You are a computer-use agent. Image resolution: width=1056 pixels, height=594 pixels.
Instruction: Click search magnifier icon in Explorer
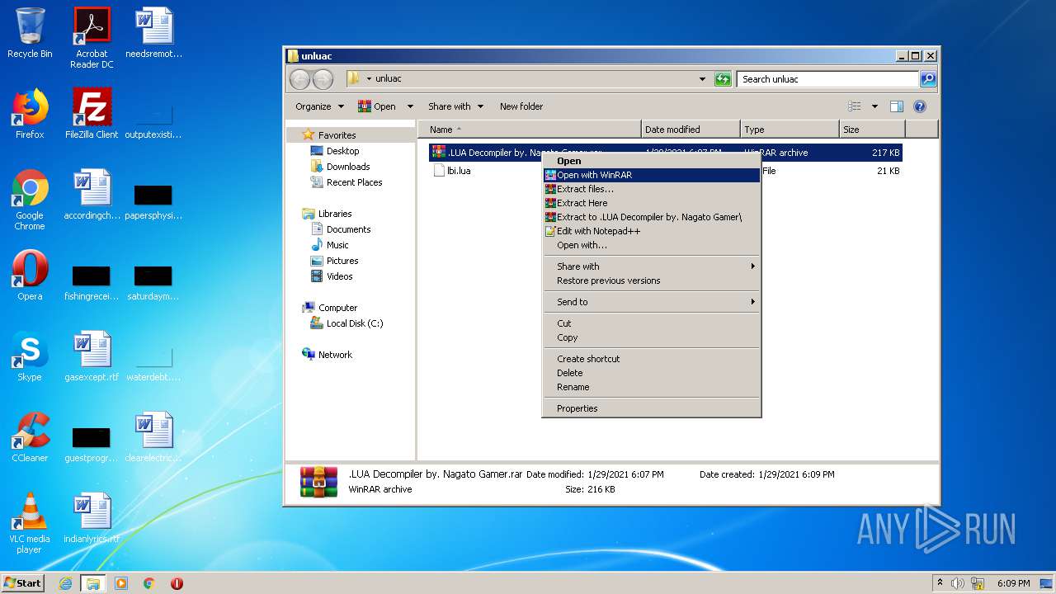[928, 79]
